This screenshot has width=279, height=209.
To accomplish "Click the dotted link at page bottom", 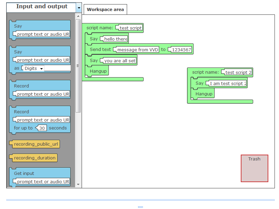I will (x=140, y=207).
